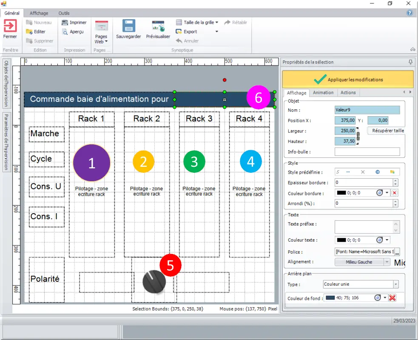418x340 pixels.
Task: Click the Y position field
Action: click(x=378, y=120)
